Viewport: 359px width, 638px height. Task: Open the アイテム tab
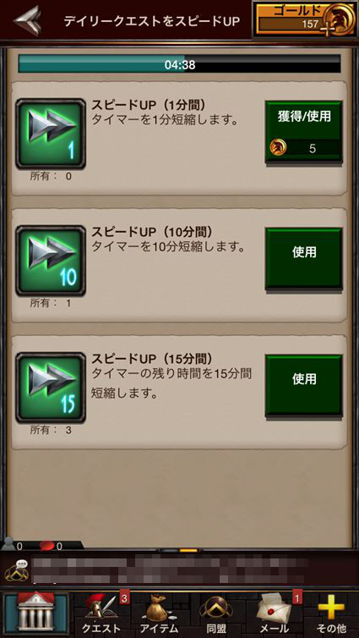[x=159, y=614]
